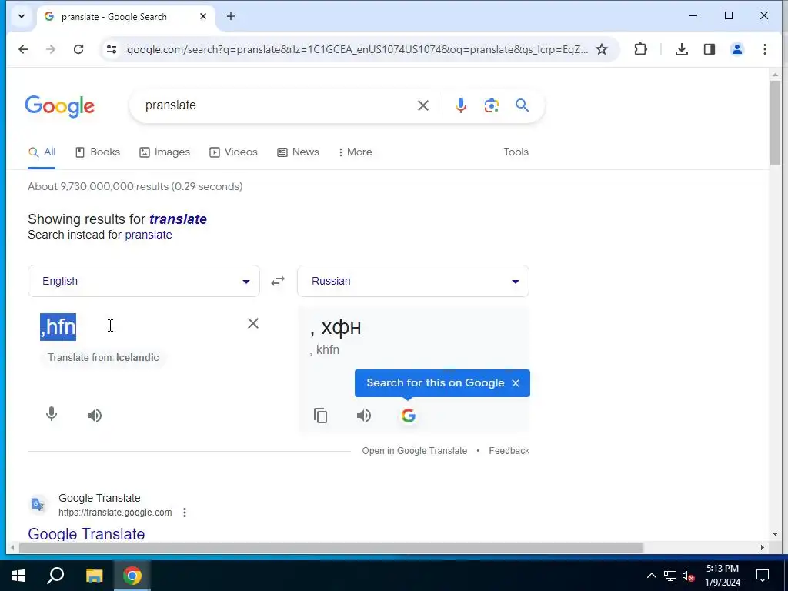This screenshot has width=788, height=591.
Task: Open a new browser tab
Action: tap(231, 16)
